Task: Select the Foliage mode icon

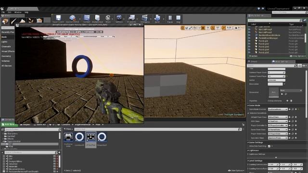Action: [x=31, y=21]
